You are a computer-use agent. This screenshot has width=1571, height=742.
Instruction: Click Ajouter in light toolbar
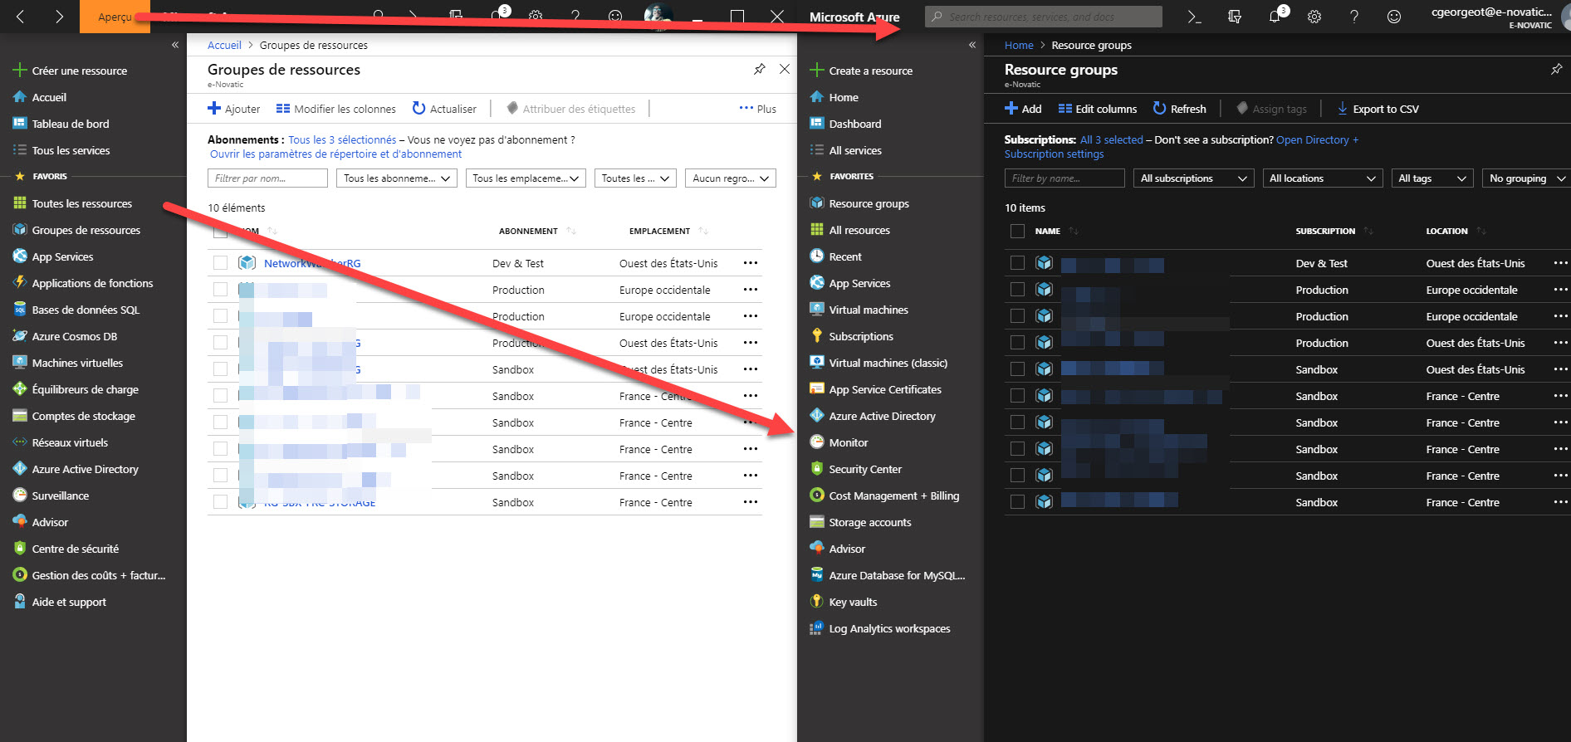(x=233, y=109)
